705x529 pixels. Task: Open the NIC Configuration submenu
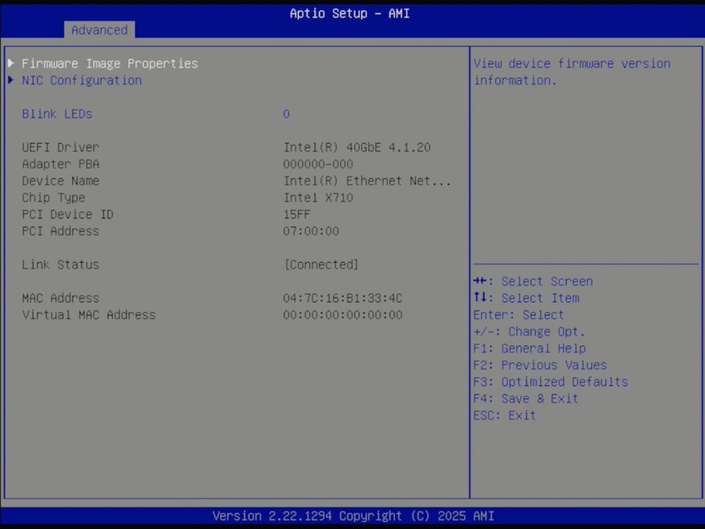pos(82,80)
